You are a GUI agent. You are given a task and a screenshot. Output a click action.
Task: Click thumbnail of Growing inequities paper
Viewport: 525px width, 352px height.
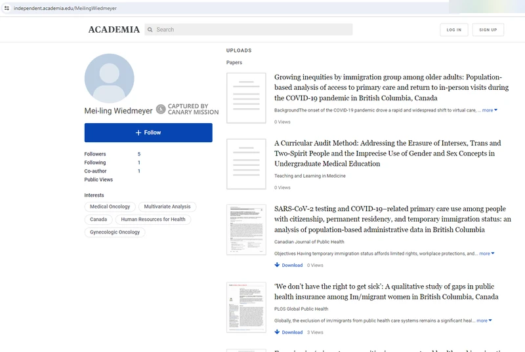246,98
